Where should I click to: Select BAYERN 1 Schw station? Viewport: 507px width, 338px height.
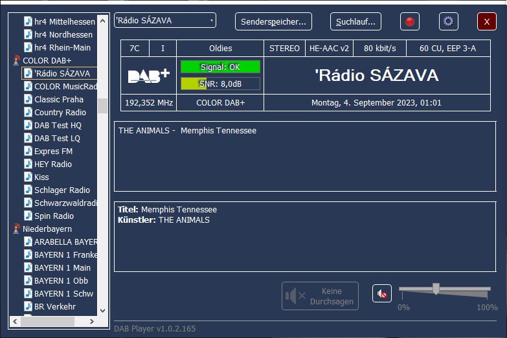(63, 293)
